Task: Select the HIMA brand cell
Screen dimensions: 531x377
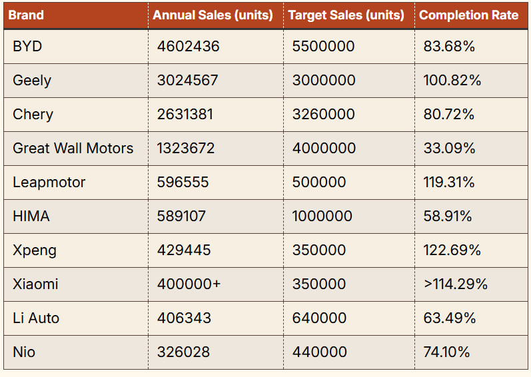Action: (x=31, y=216)
